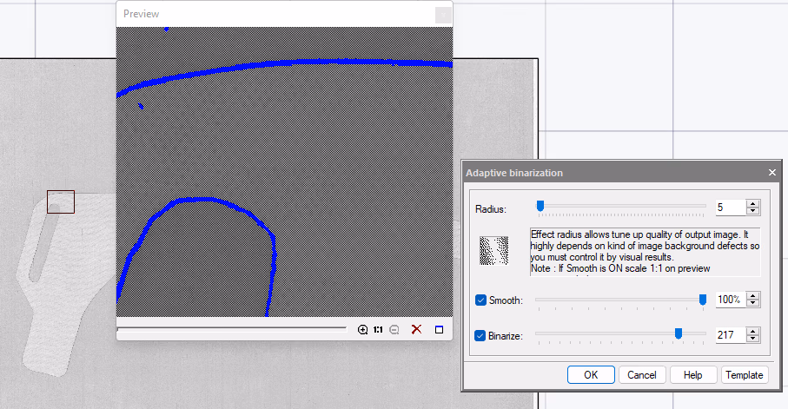
Task: Click the blue-topped window icon in Preview toolbar
Action: pos(439,330)
